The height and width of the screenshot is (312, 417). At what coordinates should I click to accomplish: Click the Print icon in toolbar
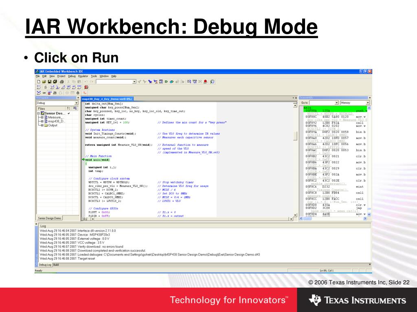pos(62,82)
